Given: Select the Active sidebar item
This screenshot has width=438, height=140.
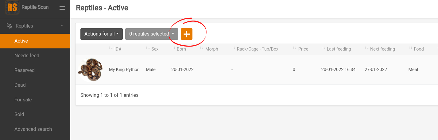Looking at the screenshot, I should (x=21, y=41).
